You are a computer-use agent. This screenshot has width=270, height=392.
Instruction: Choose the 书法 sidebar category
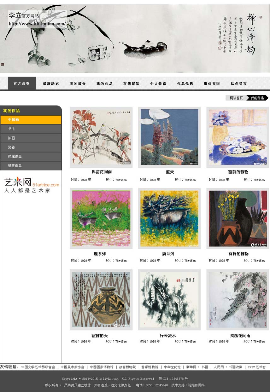[31, 129]
